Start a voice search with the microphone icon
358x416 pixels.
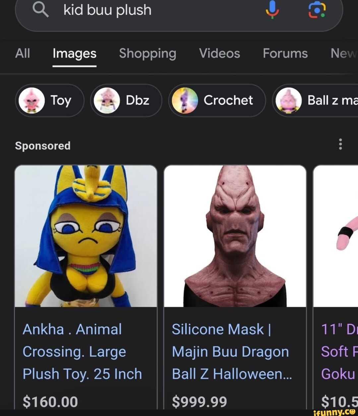272,10
